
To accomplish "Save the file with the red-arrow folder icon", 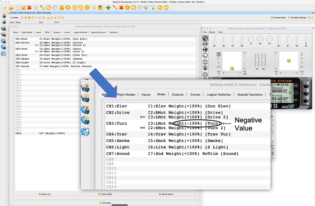I will (23, 8).
